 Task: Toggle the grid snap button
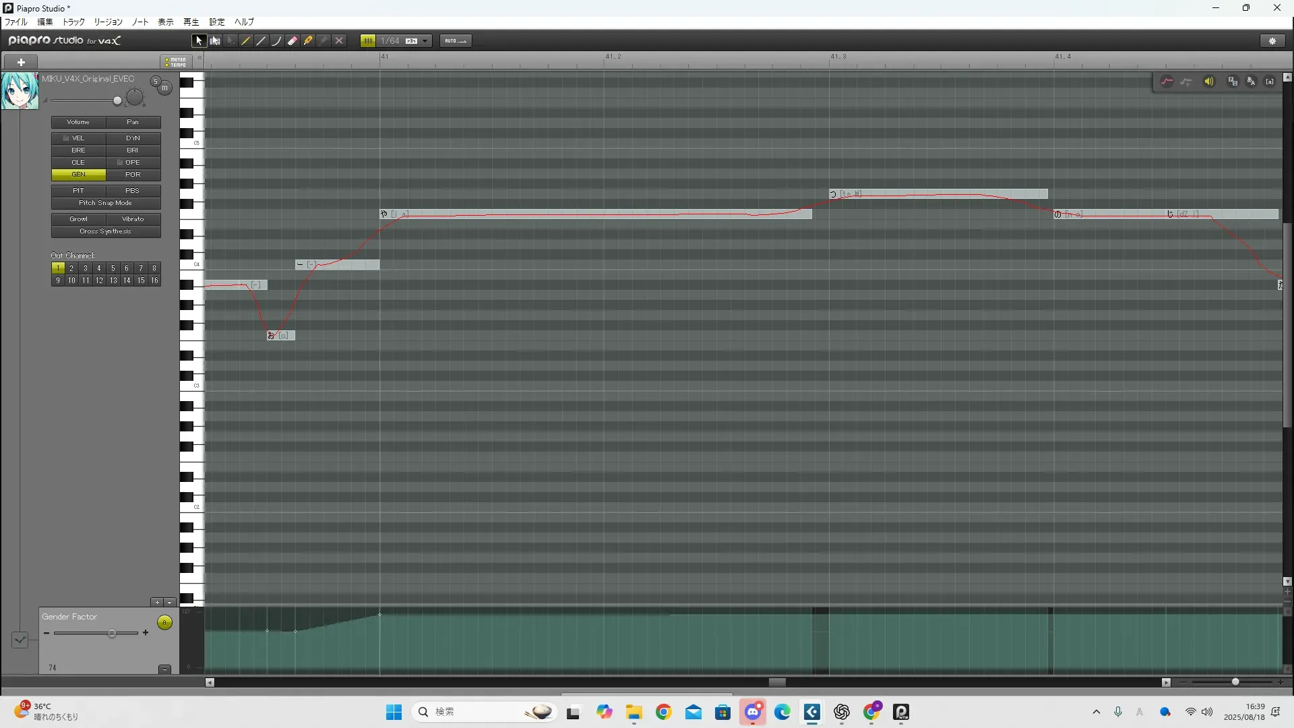click(x=368, y=41)
